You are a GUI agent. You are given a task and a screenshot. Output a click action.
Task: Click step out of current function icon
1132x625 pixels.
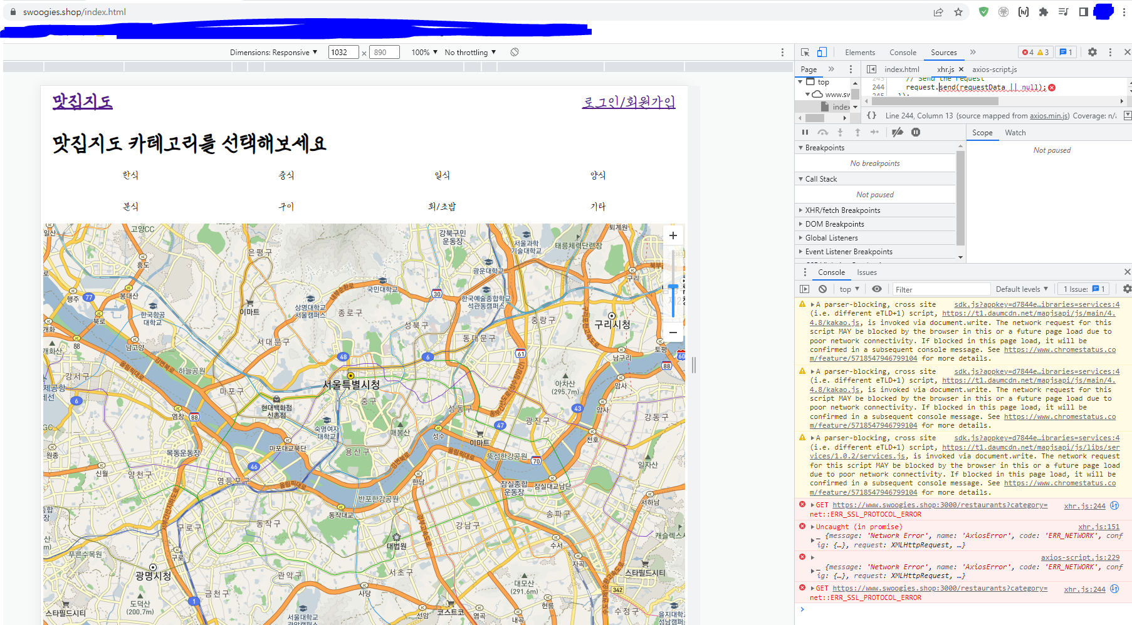point(857,132)
